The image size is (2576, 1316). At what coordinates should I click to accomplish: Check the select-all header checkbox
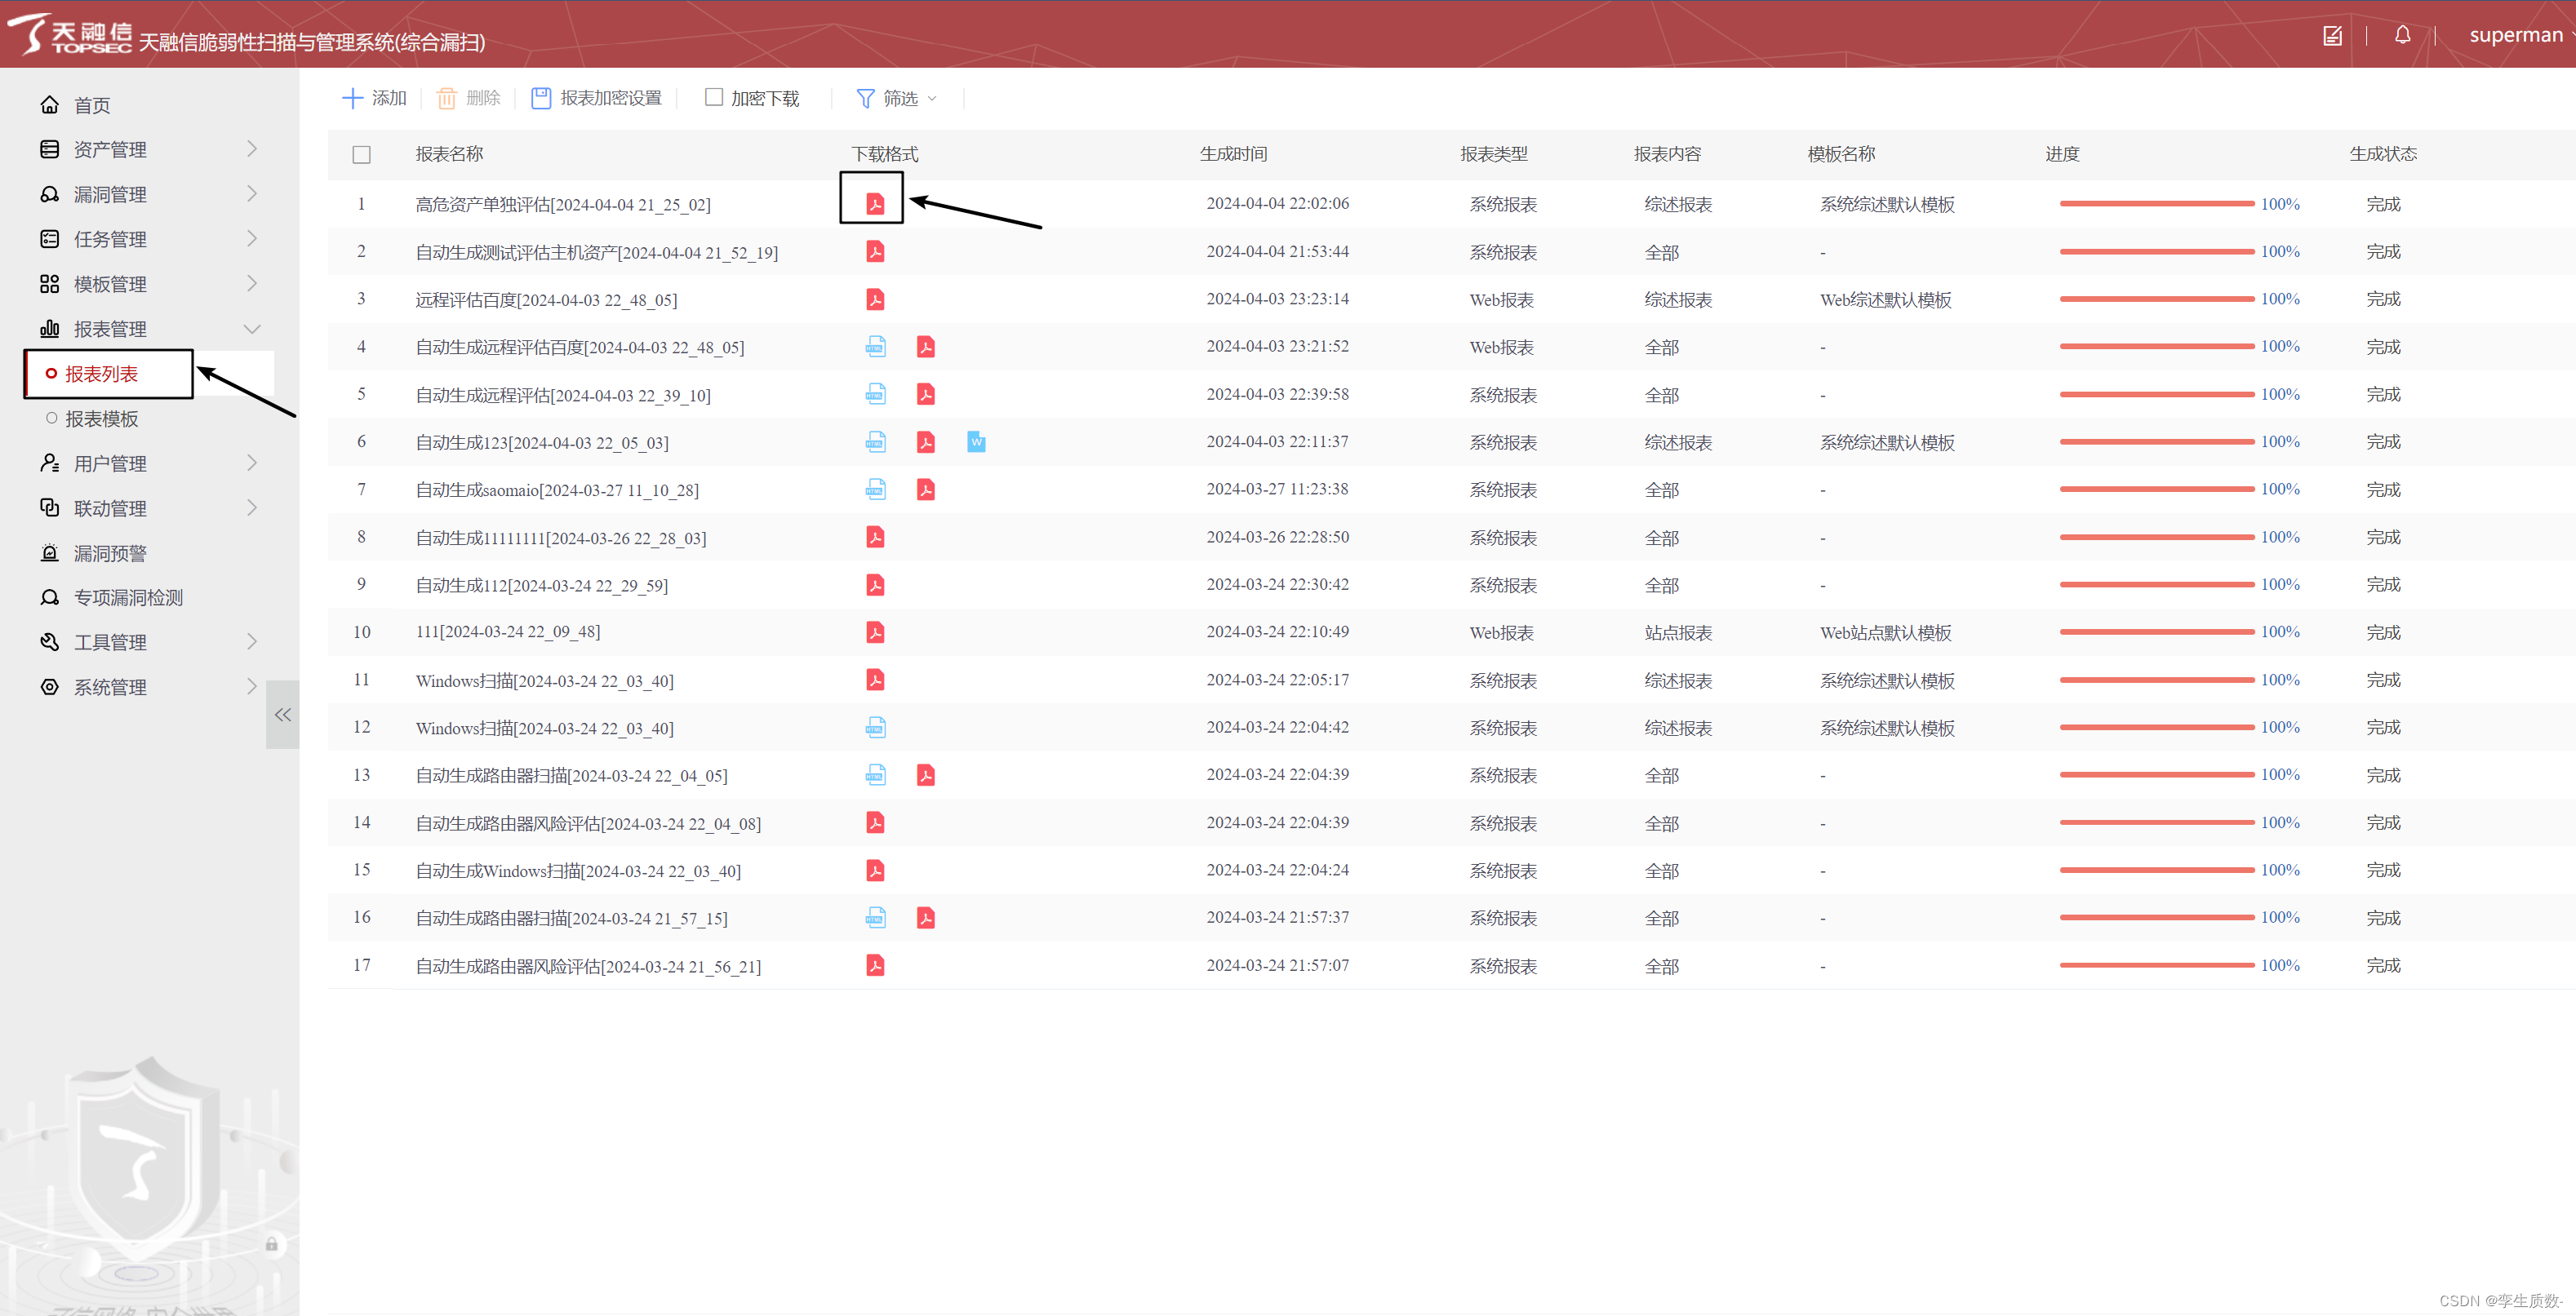(361, 154)
